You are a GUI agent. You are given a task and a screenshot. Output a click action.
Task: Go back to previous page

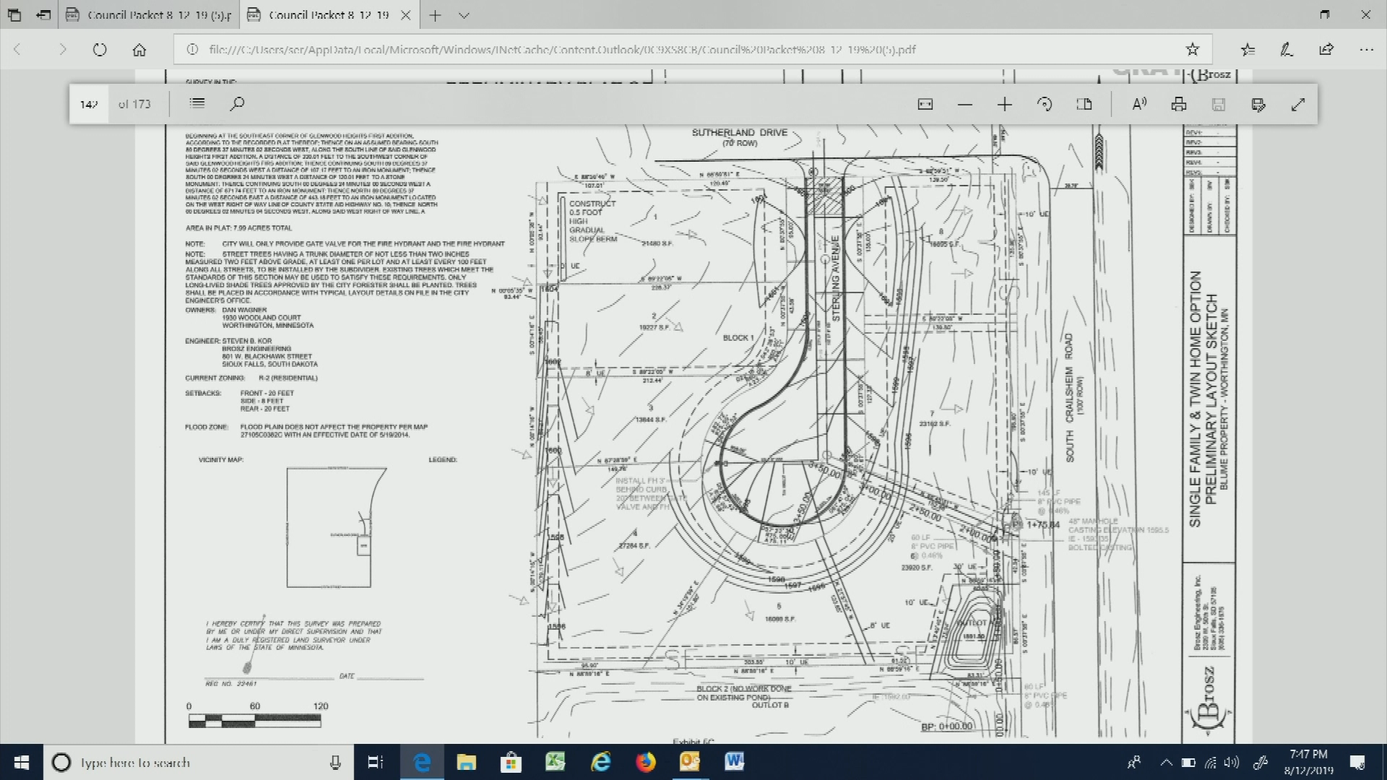click(x=18, y=49)
